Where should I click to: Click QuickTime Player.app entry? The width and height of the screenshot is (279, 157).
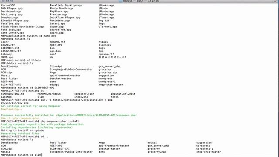click(65, 17)
